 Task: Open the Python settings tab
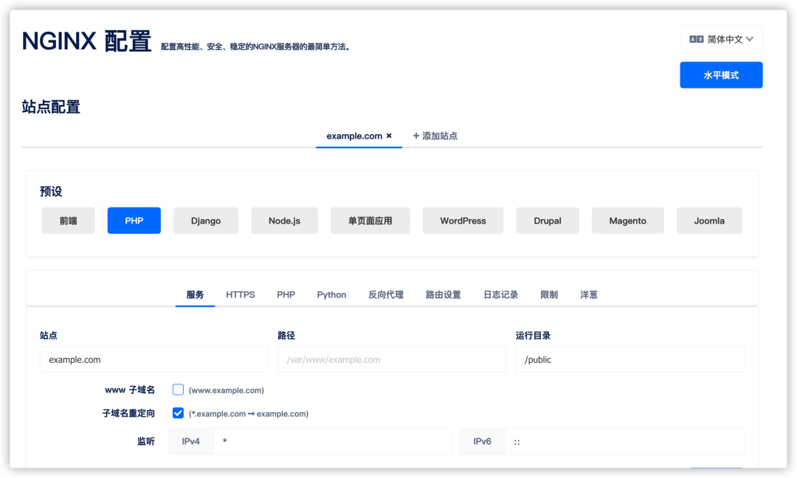pos(331,294)
